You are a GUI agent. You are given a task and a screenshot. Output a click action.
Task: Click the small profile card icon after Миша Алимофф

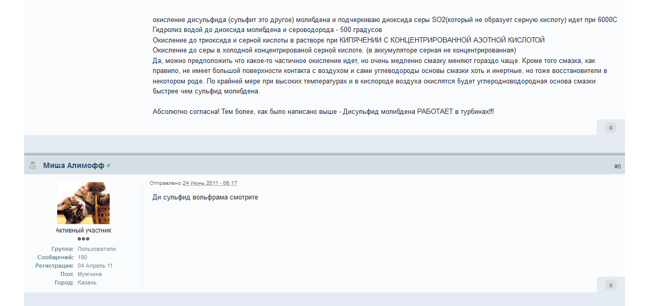coord(109,165)
